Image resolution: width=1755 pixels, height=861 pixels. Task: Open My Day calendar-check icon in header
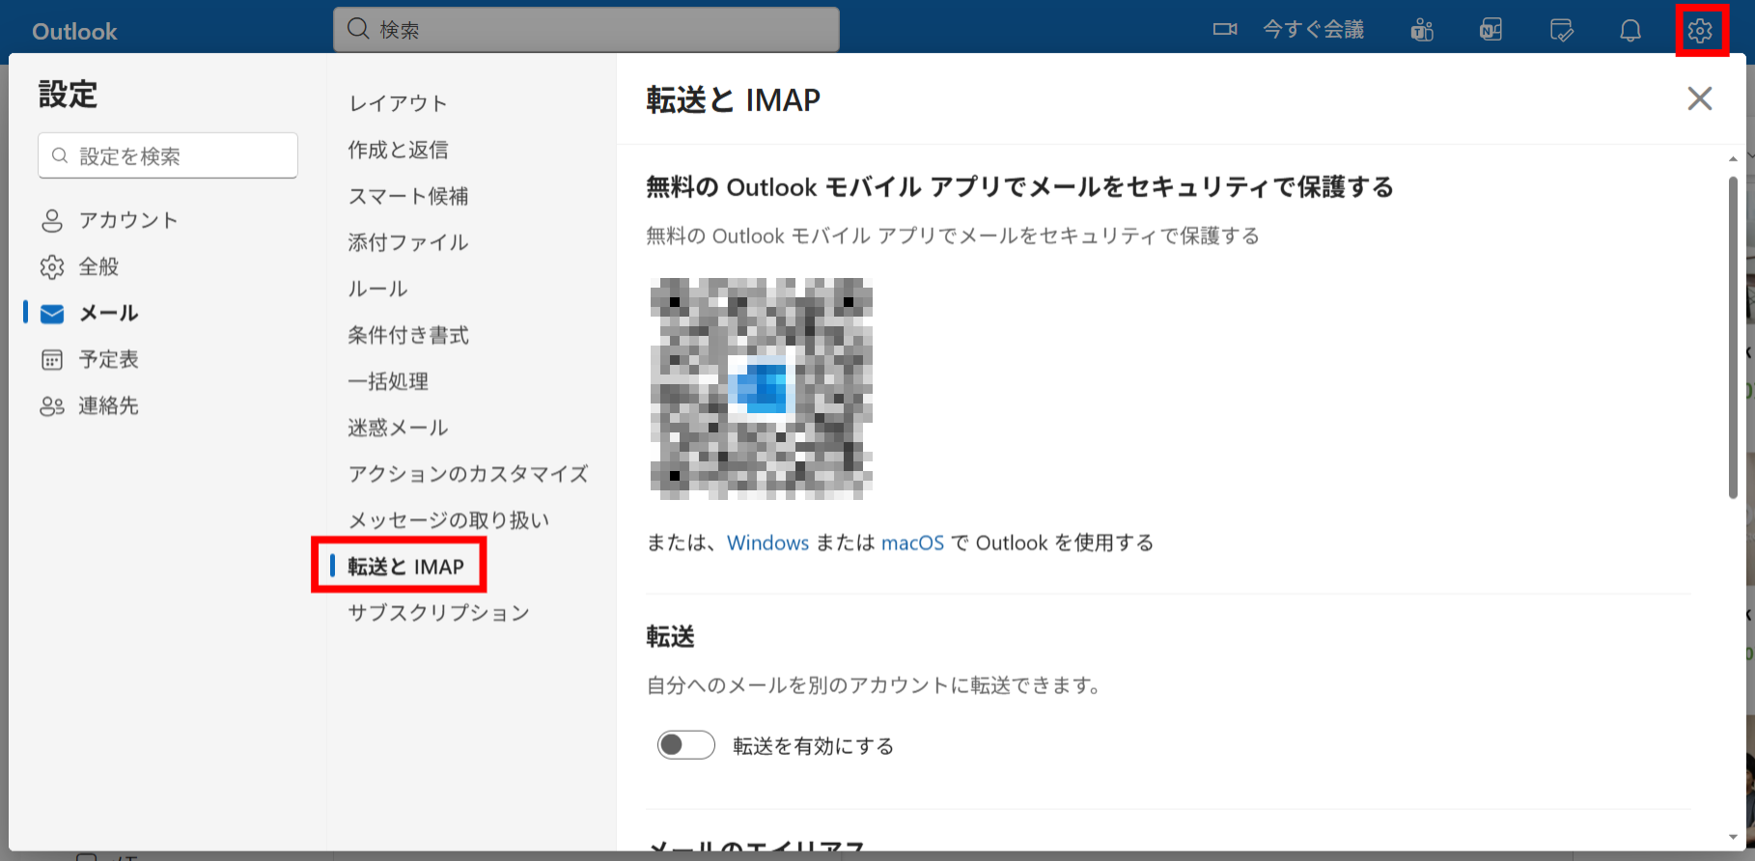point(1561,31)
